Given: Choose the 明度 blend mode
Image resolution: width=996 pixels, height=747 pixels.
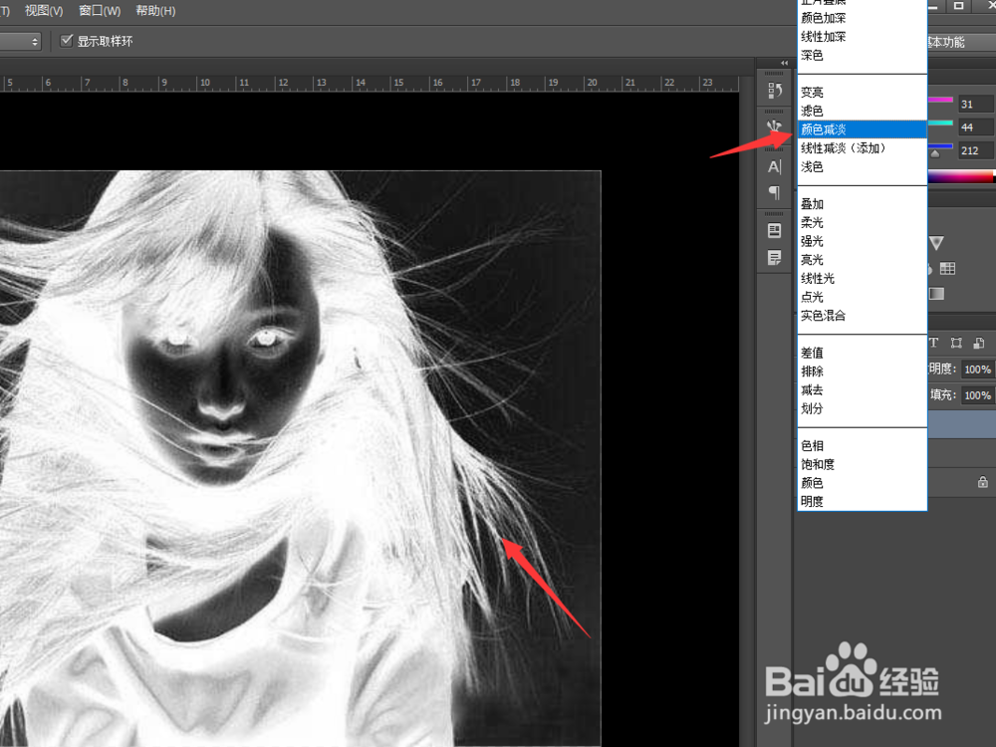Looking at the screenshot, I should click(x=862, y=501).
